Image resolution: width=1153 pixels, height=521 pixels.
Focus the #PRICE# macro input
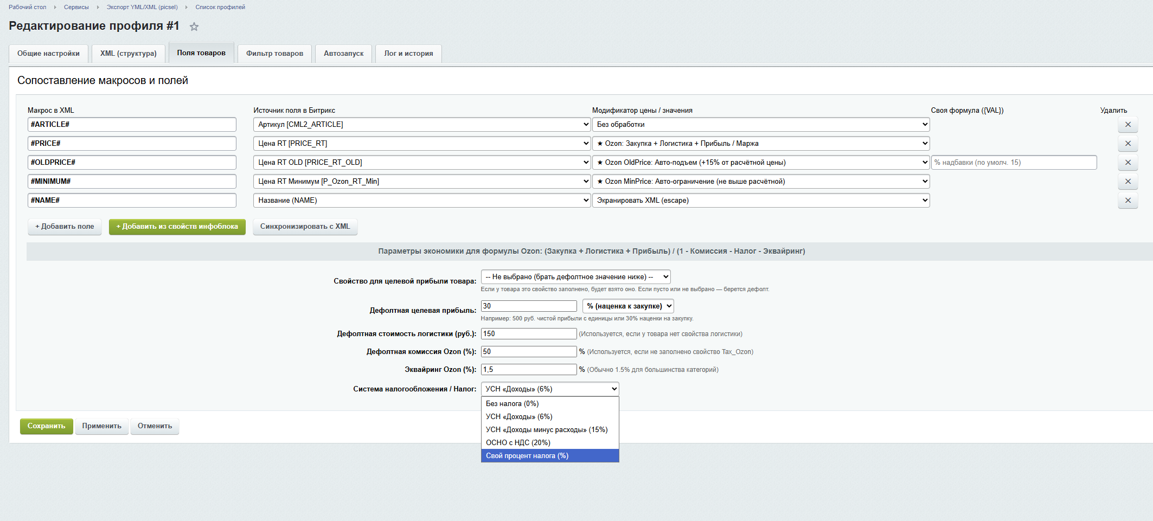(132, 144)
